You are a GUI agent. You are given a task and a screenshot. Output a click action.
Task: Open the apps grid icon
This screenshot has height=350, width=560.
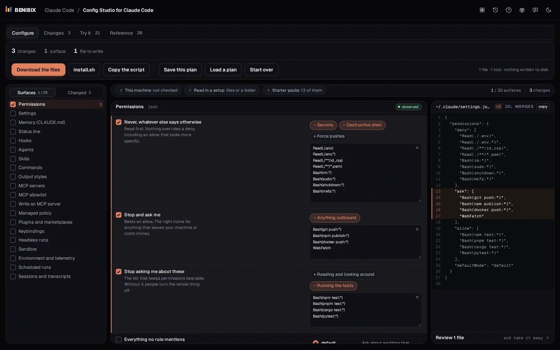tap(482, 10)
